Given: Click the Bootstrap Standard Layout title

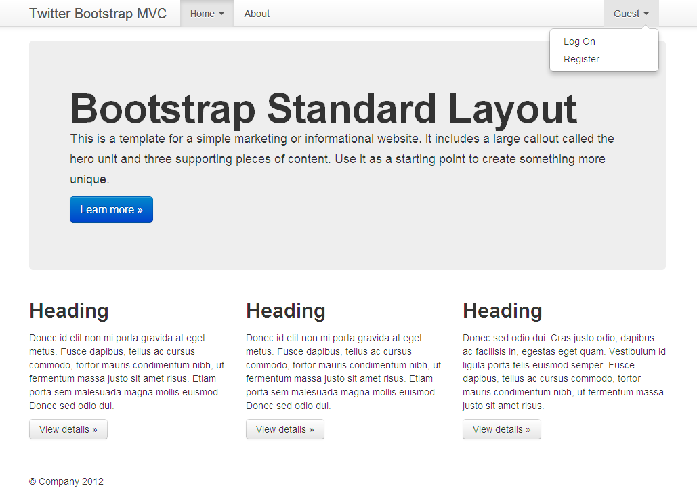Looking at the screenshot, I should 323,108.
